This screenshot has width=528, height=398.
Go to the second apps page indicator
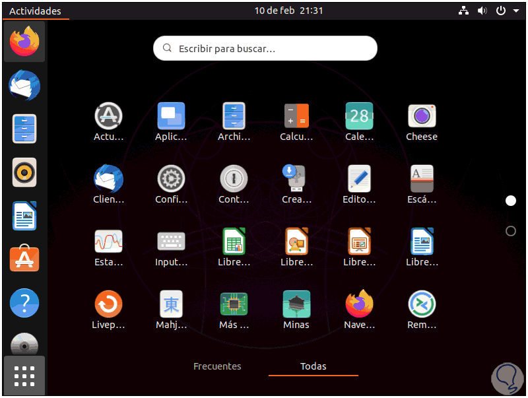tap(510, 231)
